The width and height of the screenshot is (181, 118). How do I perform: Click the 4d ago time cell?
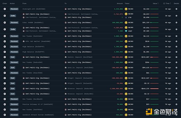pos(168,22)
